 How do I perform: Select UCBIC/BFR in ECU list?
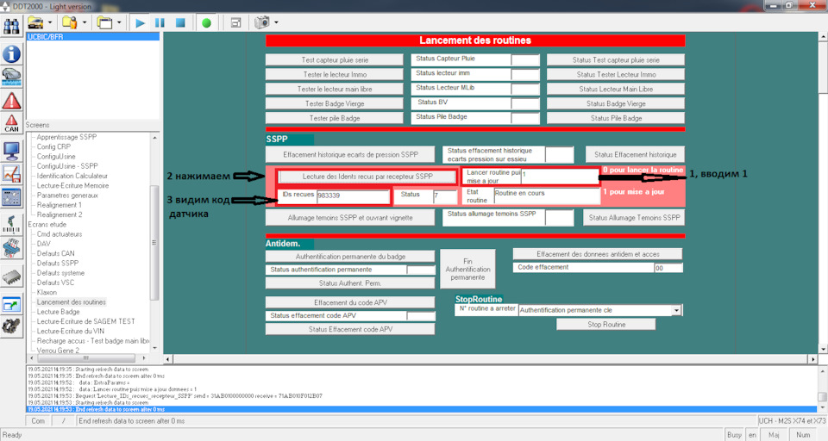93,37
